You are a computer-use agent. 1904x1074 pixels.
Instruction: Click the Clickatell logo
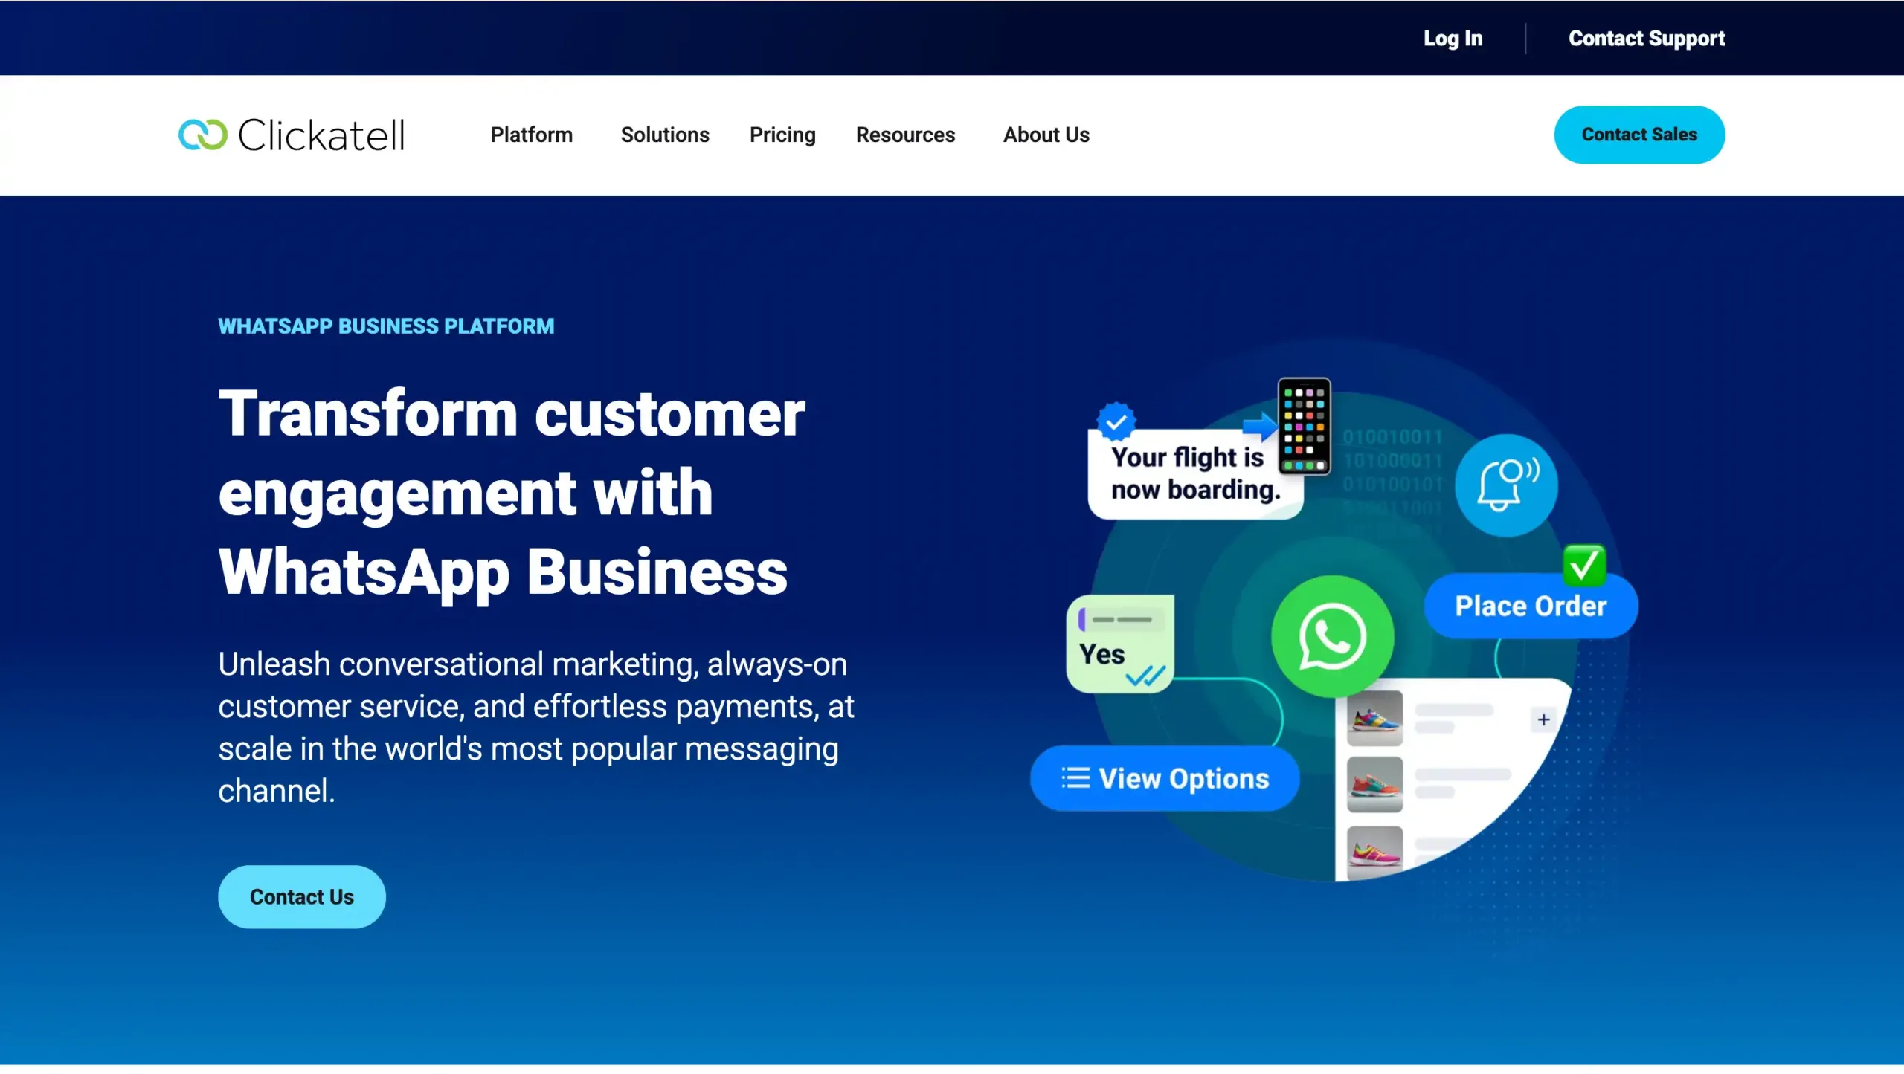292,135
